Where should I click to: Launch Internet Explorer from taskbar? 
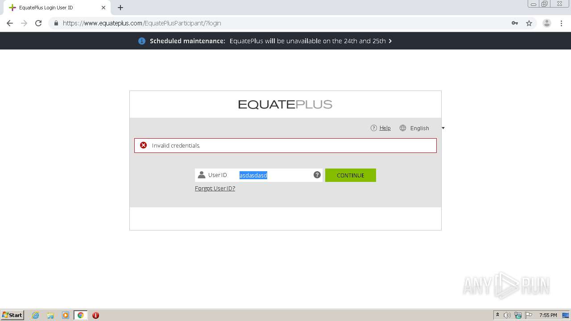[x=36, y=315]
